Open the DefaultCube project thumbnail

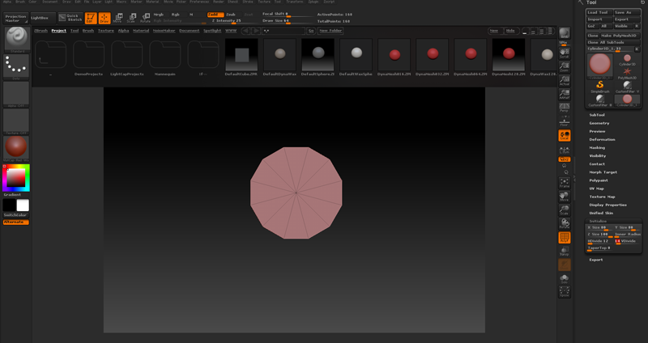[241, 55]
